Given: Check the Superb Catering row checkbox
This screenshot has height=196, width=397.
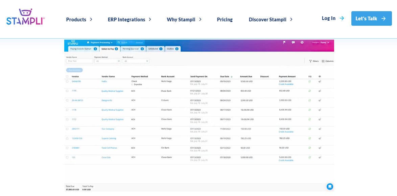Looking at the screenshot, I should (67, 138).
